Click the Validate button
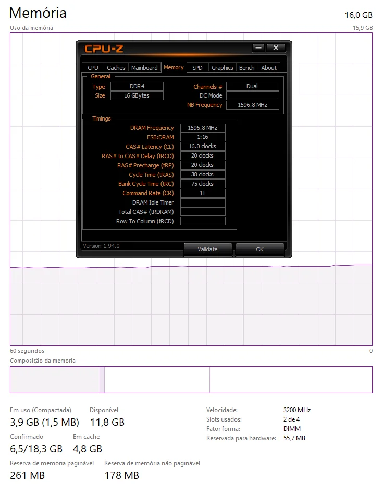The width and height of the screenshot is (383, 492). point(207,249)
